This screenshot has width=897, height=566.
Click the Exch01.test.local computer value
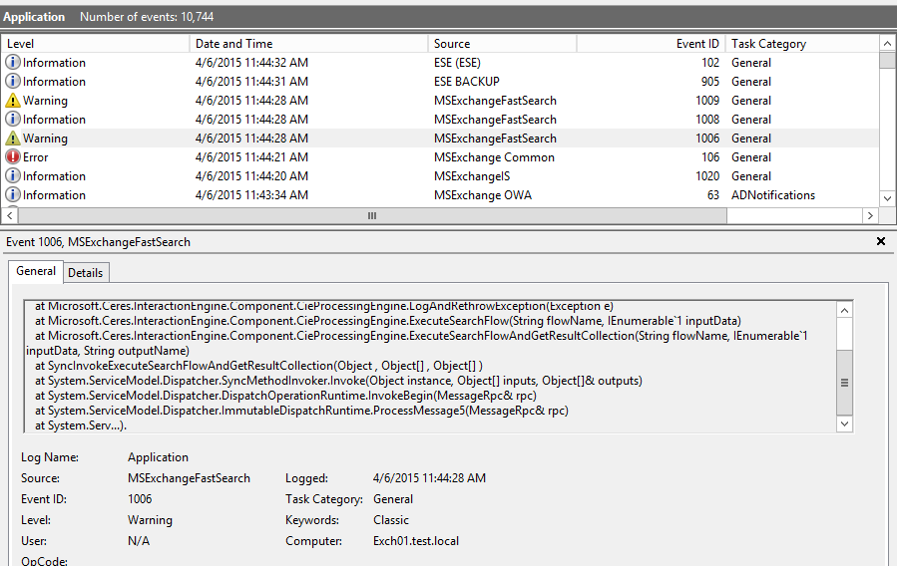click(x=416, y=541)
